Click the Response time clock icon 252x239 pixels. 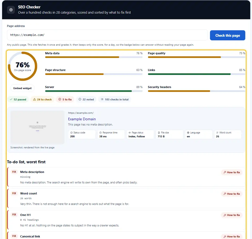pyautogui.click(x=101, y=133)
